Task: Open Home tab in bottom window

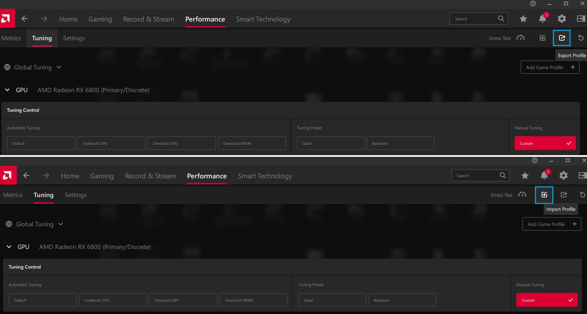Action: pos(70,176)
